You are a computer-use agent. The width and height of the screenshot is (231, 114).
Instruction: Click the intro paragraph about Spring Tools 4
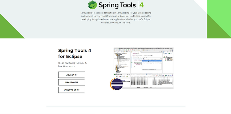(x=116, y=18)
